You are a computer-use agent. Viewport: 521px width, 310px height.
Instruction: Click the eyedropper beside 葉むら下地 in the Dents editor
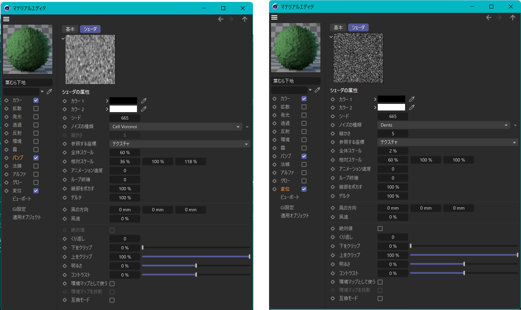(x=317, y=90)
